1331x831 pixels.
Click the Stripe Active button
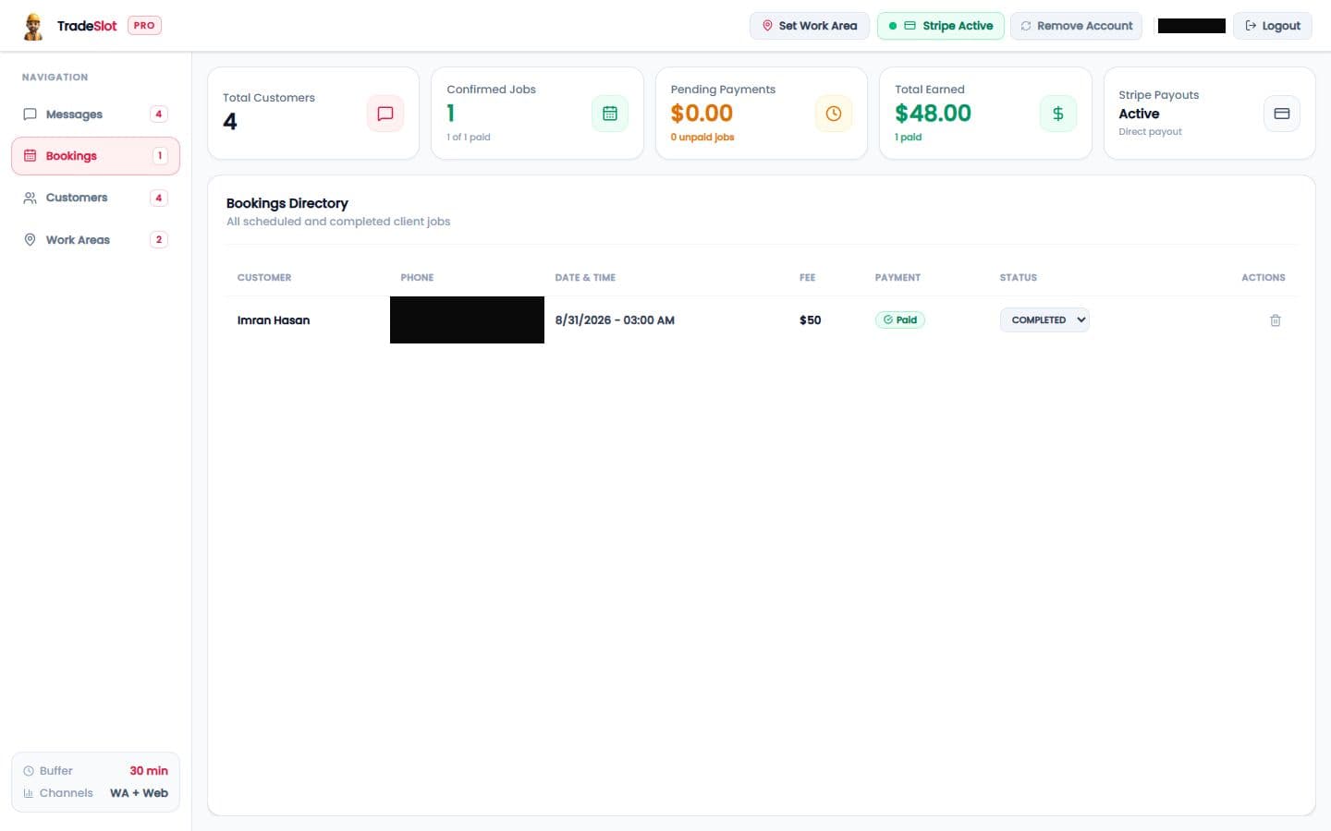tap(941, 26)
